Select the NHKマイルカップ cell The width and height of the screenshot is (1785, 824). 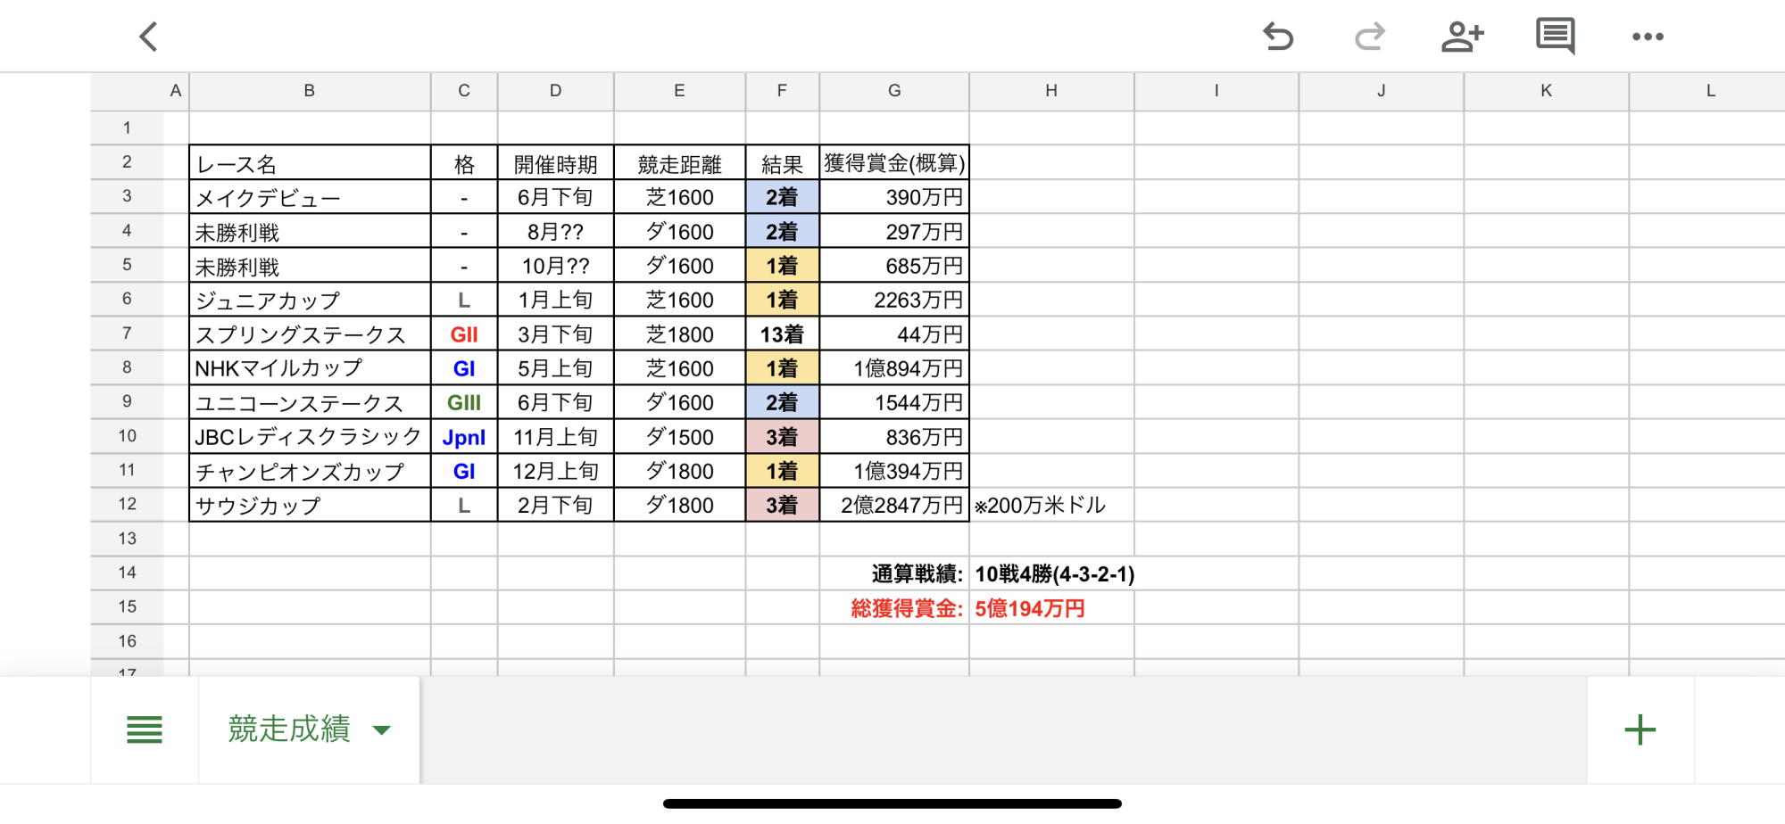coord(310,367)
